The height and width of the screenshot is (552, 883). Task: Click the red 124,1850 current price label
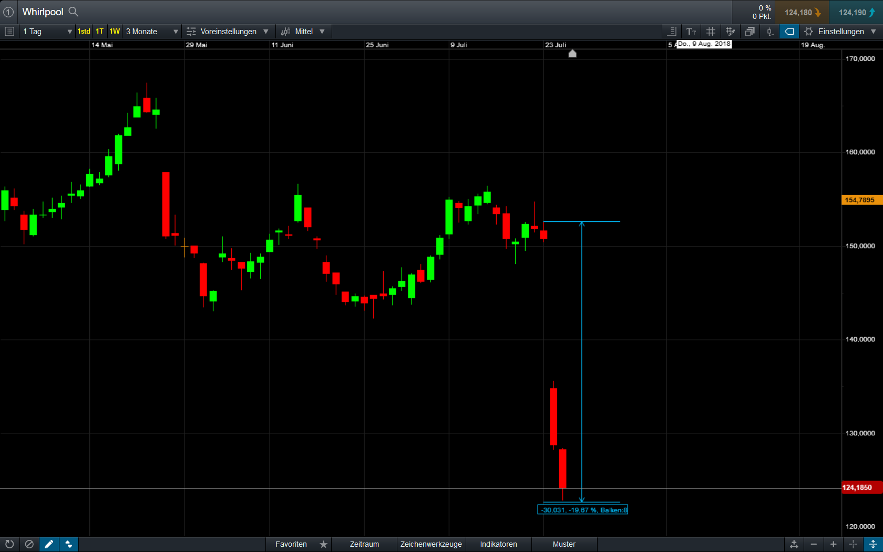(862, 487)
